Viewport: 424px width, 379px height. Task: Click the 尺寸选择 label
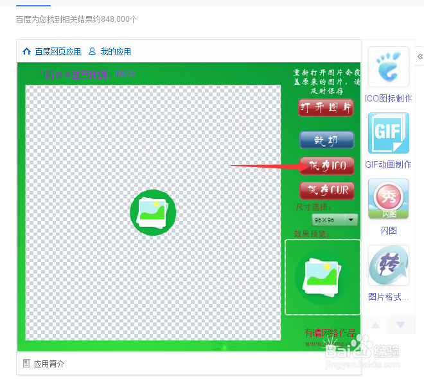314,207
